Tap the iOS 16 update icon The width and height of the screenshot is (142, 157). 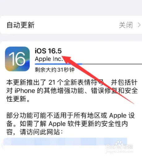tap(17, 59)
